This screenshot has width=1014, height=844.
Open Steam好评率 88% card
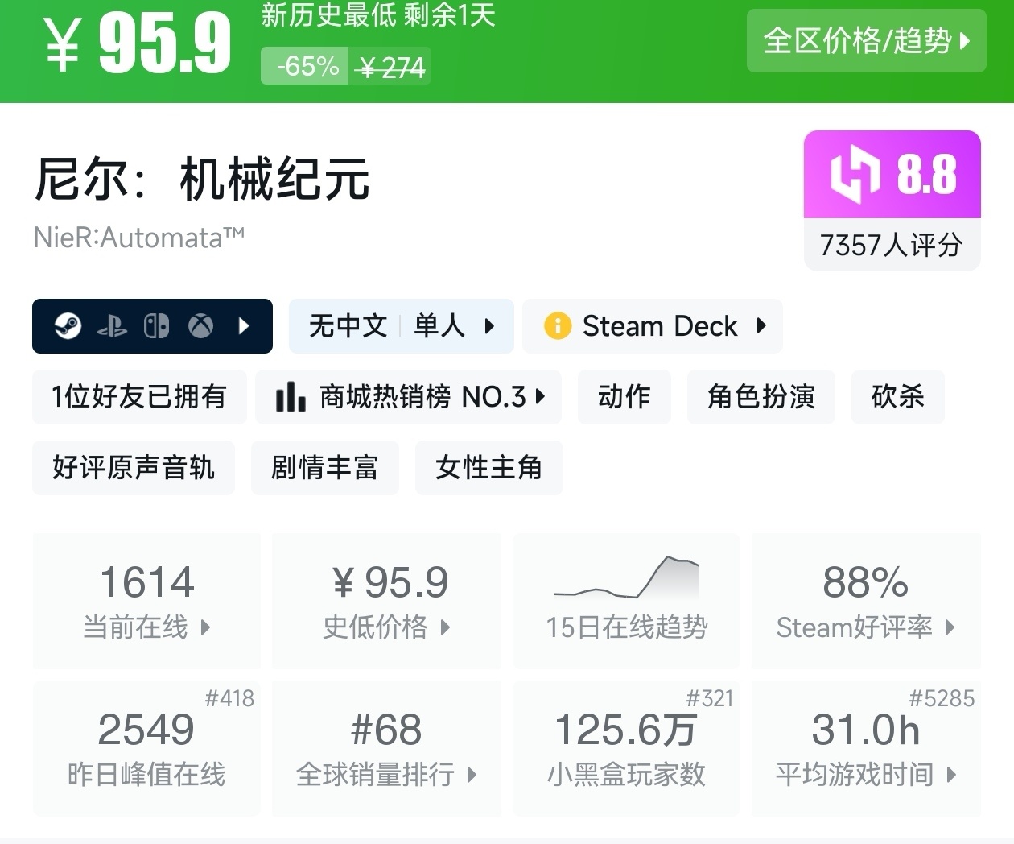tap(866, 601)
